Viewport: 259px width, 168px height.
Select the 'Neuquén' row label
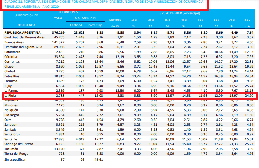click(11, 110)
